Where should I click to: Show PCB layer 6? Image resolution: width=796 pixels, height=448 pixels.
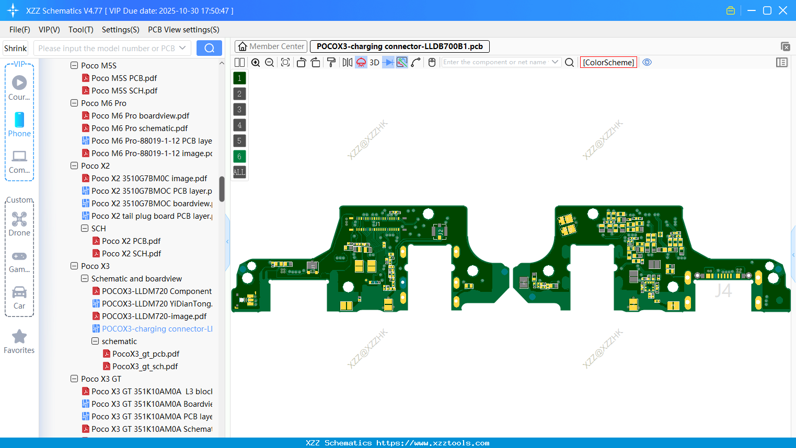coord(239,157)
